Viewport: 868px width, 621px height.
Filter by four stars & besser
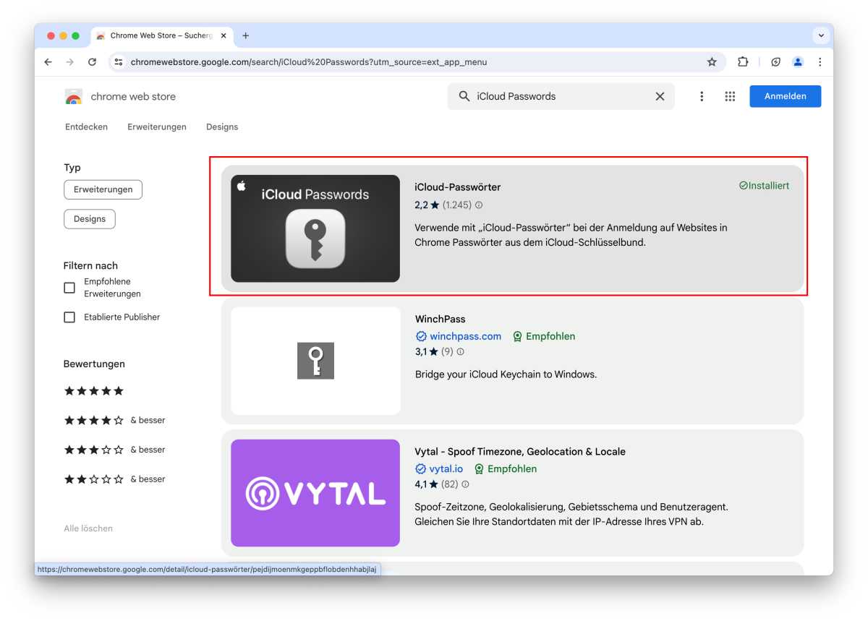pyautogui.click(x=115, y=420)
